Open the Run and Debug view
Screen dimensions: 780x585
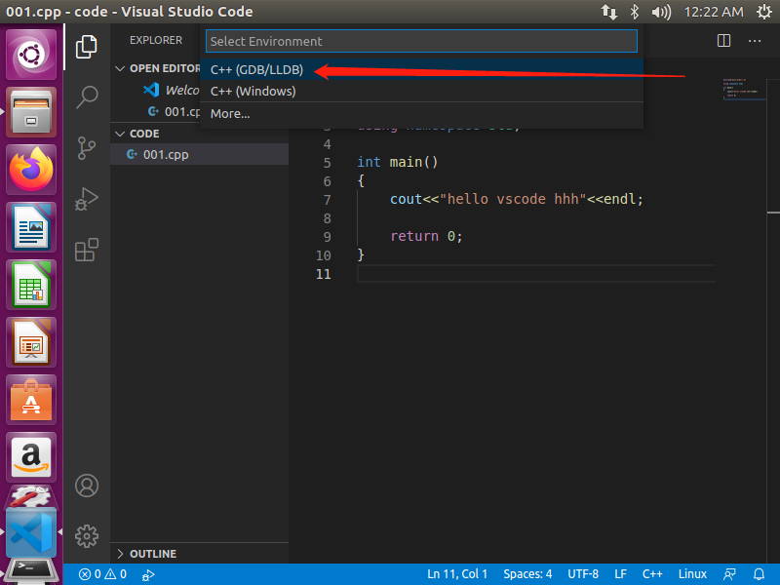click(x=86, y=199)
